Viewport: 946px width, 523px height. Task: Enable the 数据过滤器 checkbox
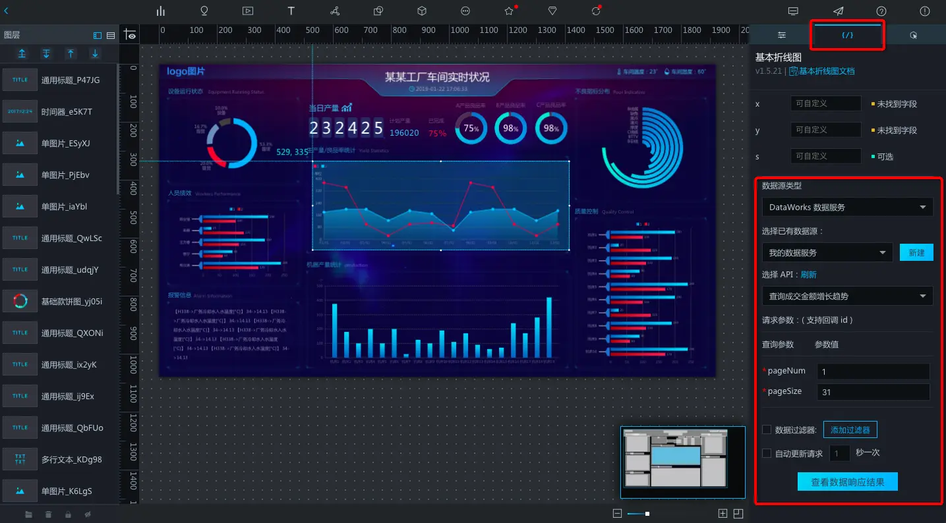pyautogui.click(x=767, y=429)
